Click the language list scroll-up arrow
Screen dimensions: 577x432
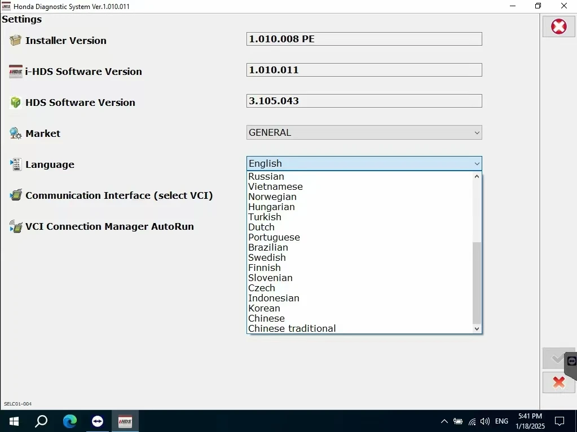477,176
